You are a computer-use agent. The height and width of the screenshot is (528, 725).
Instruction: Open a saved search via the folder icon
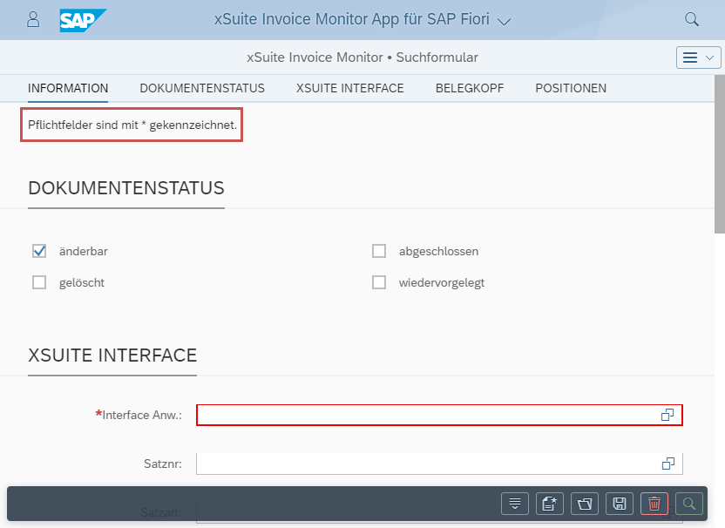pos(584,504)
